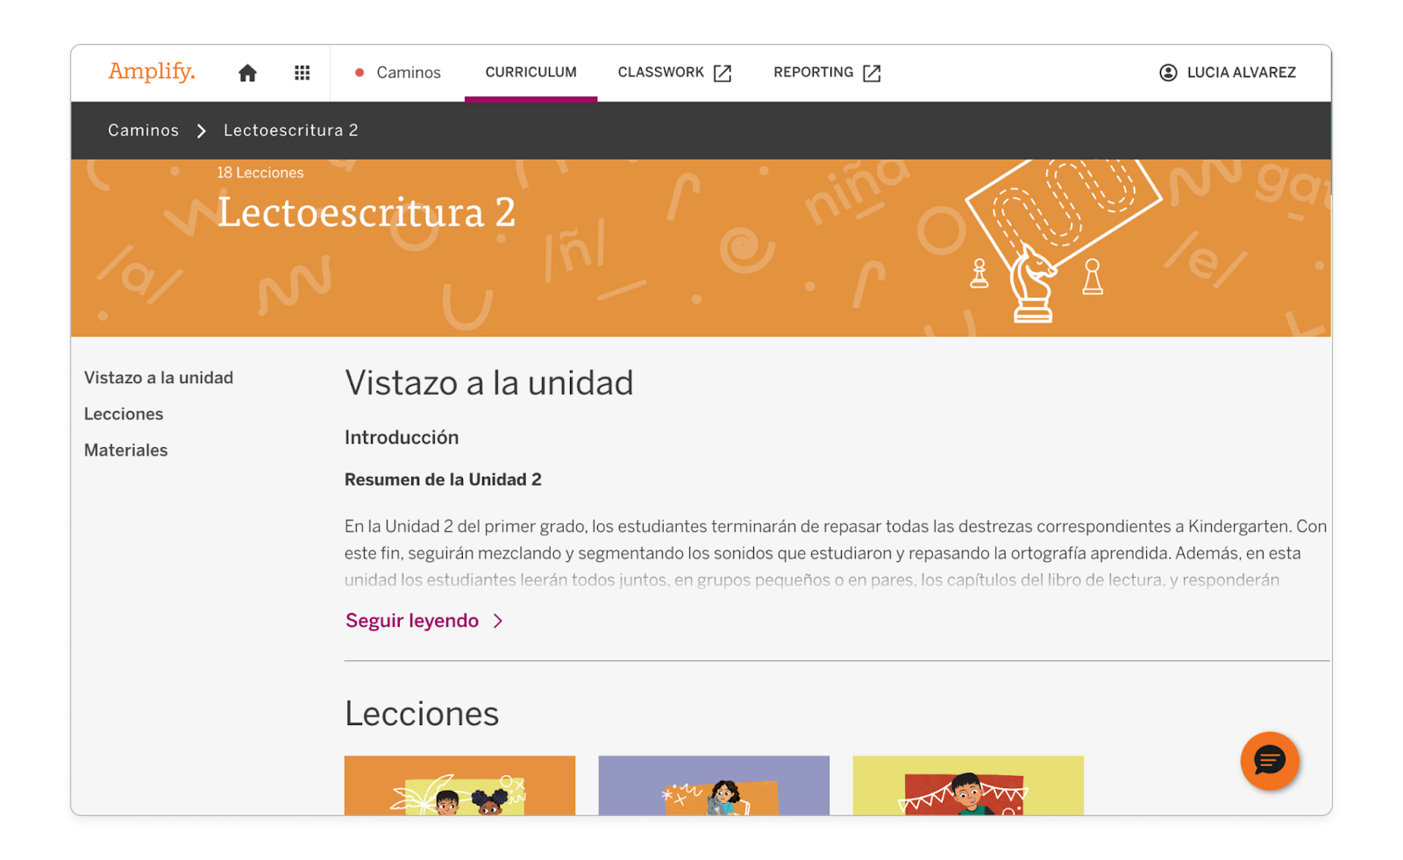The height and width of the screenshot is (860, 1403).
Task: Open the CLASSWORK tab
Action: tap(661, 72)
